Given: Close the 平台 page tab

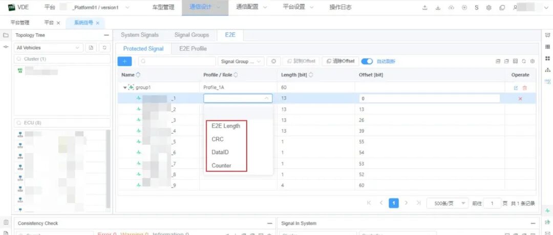Looking at the screenshot, I should point(58,23).
